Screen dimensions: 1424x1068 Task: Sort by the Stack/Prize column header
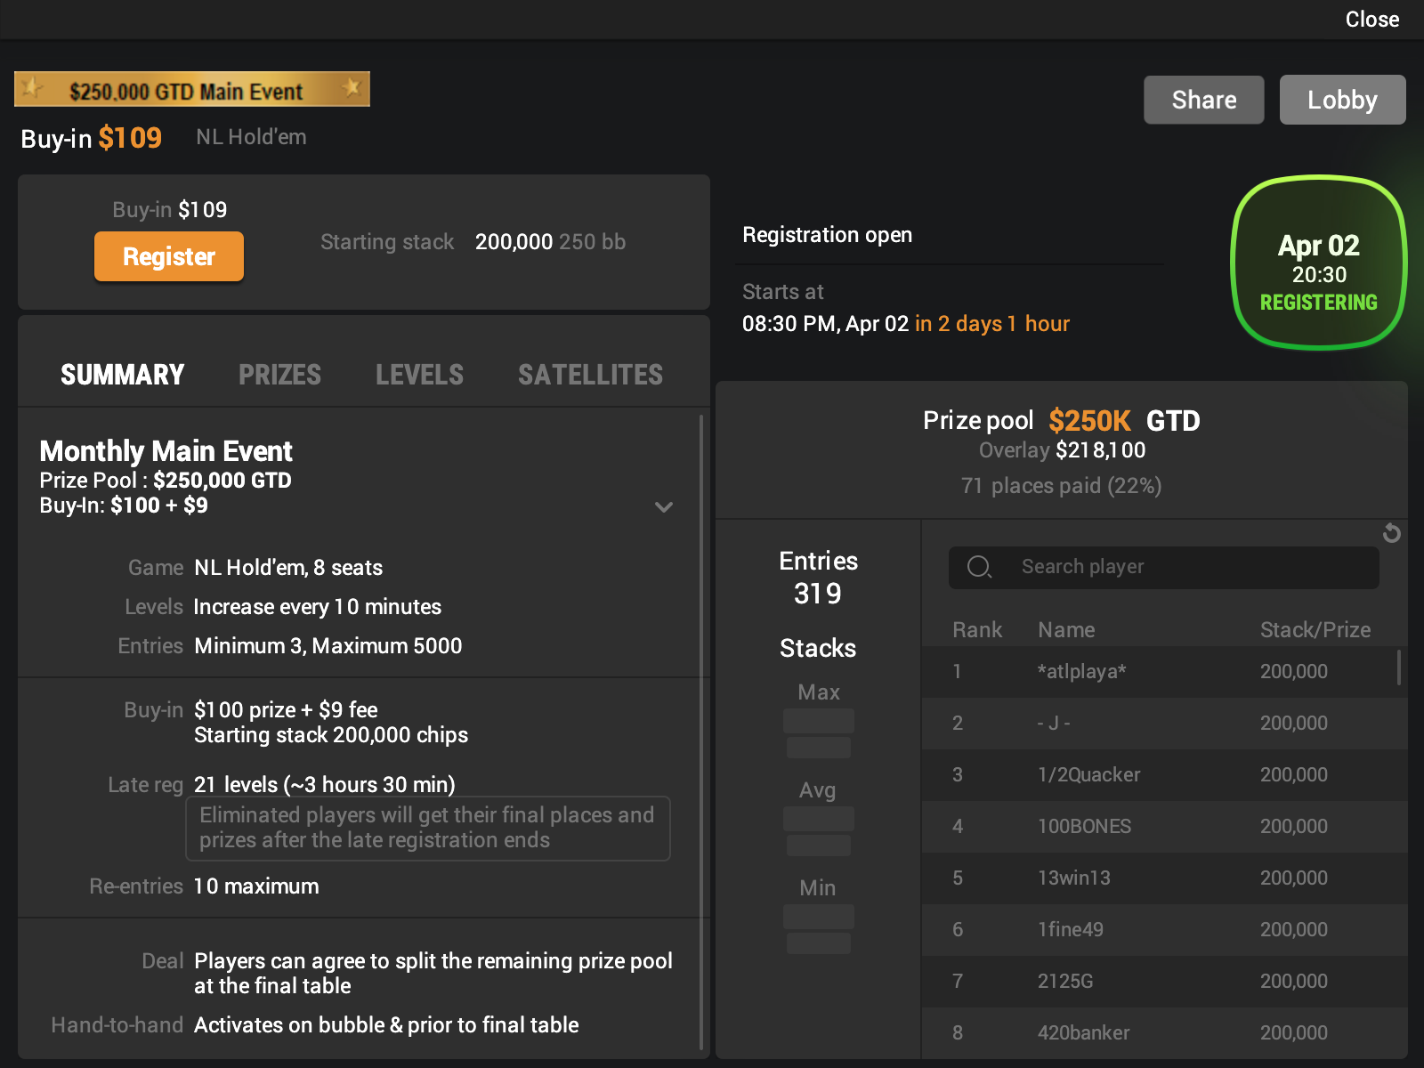point(1315,630)
